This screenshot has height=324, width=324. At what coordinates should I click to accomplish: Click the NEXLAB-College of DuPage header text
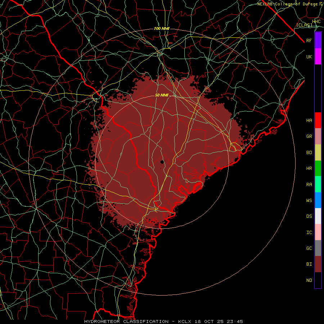[x=287, y=4]
